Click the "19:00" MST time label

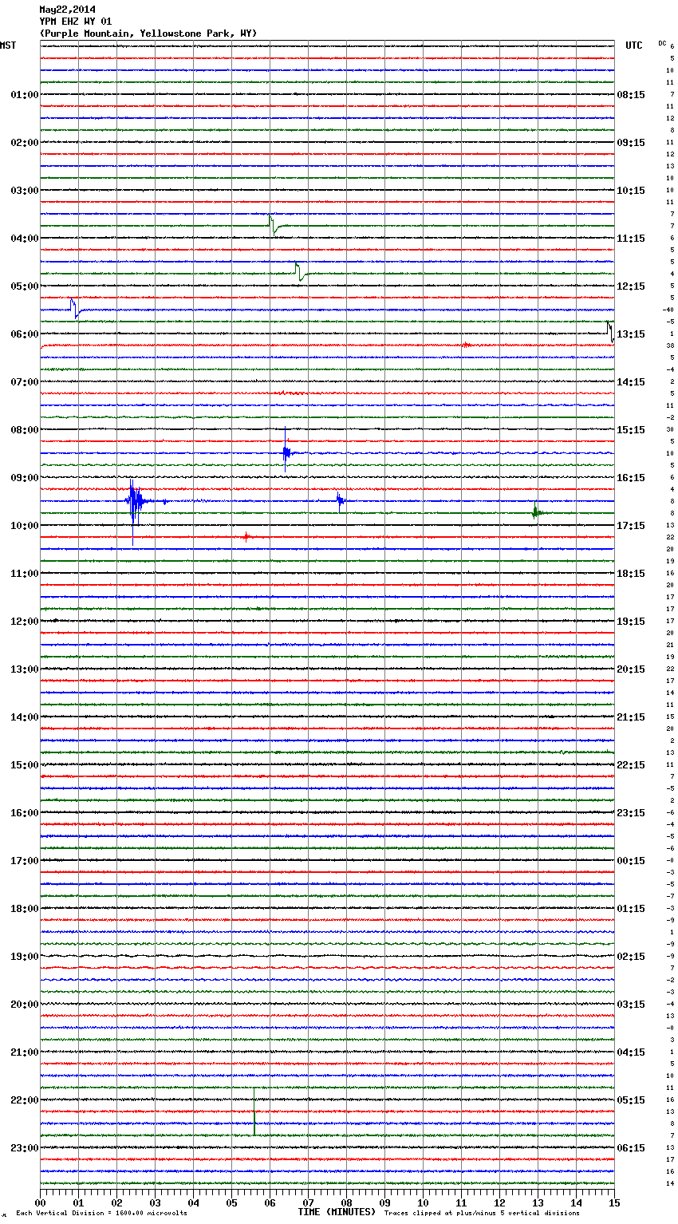[25, 957]
